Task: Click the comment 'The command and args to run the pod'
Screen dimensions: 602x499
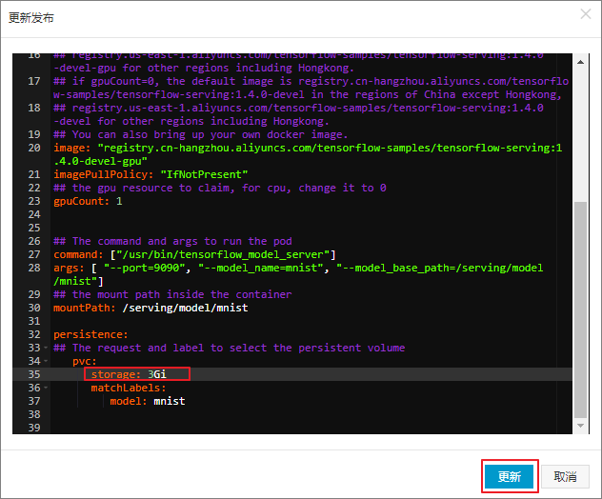Action: (x=172, y=241)
